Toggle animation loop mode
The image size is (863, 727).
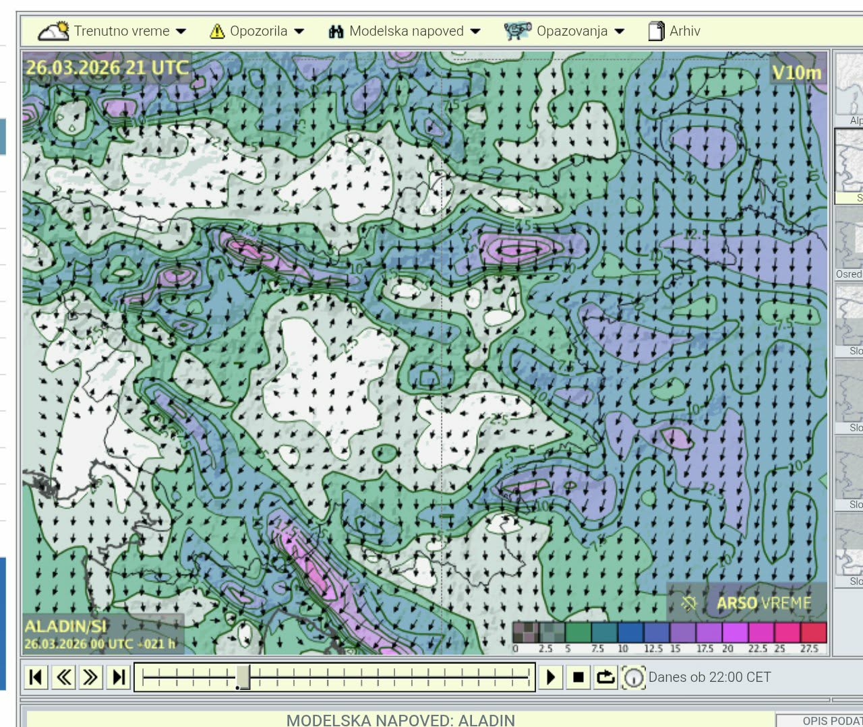(605, 677)
